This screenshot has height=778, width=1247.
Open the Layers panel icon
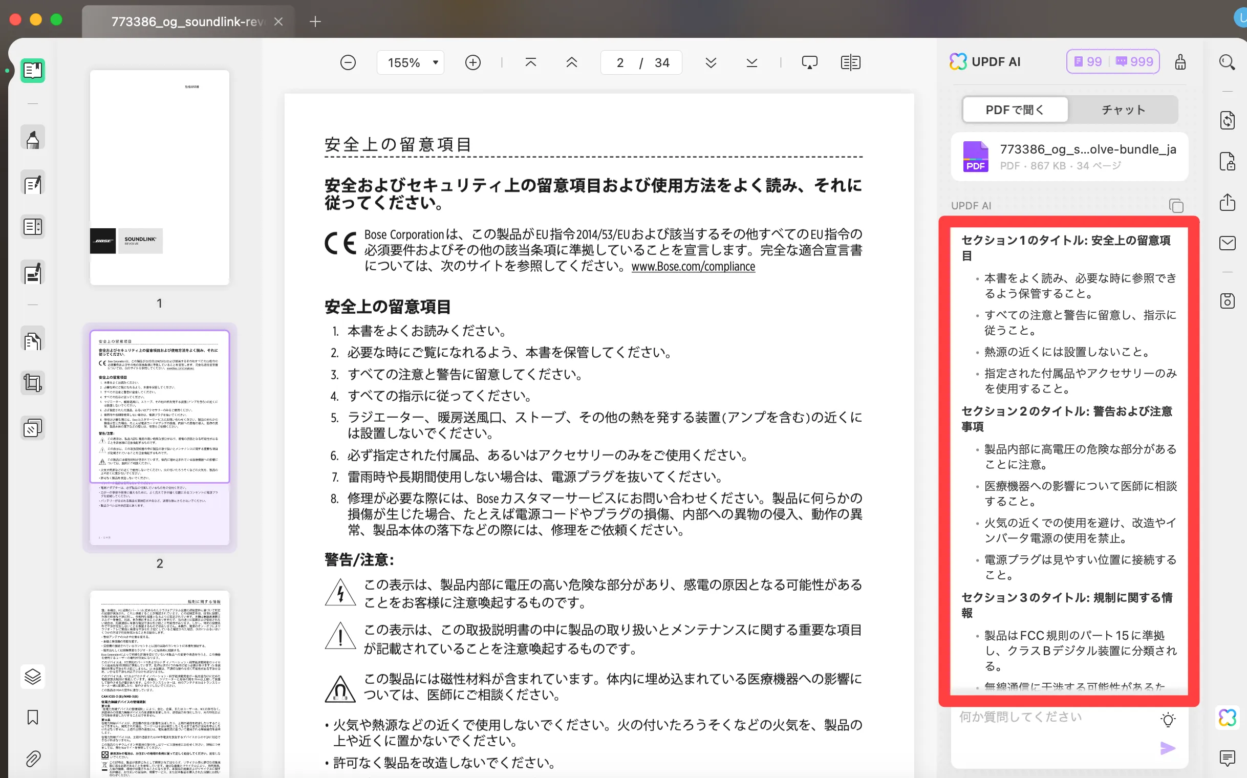click(x=32, y=677)
